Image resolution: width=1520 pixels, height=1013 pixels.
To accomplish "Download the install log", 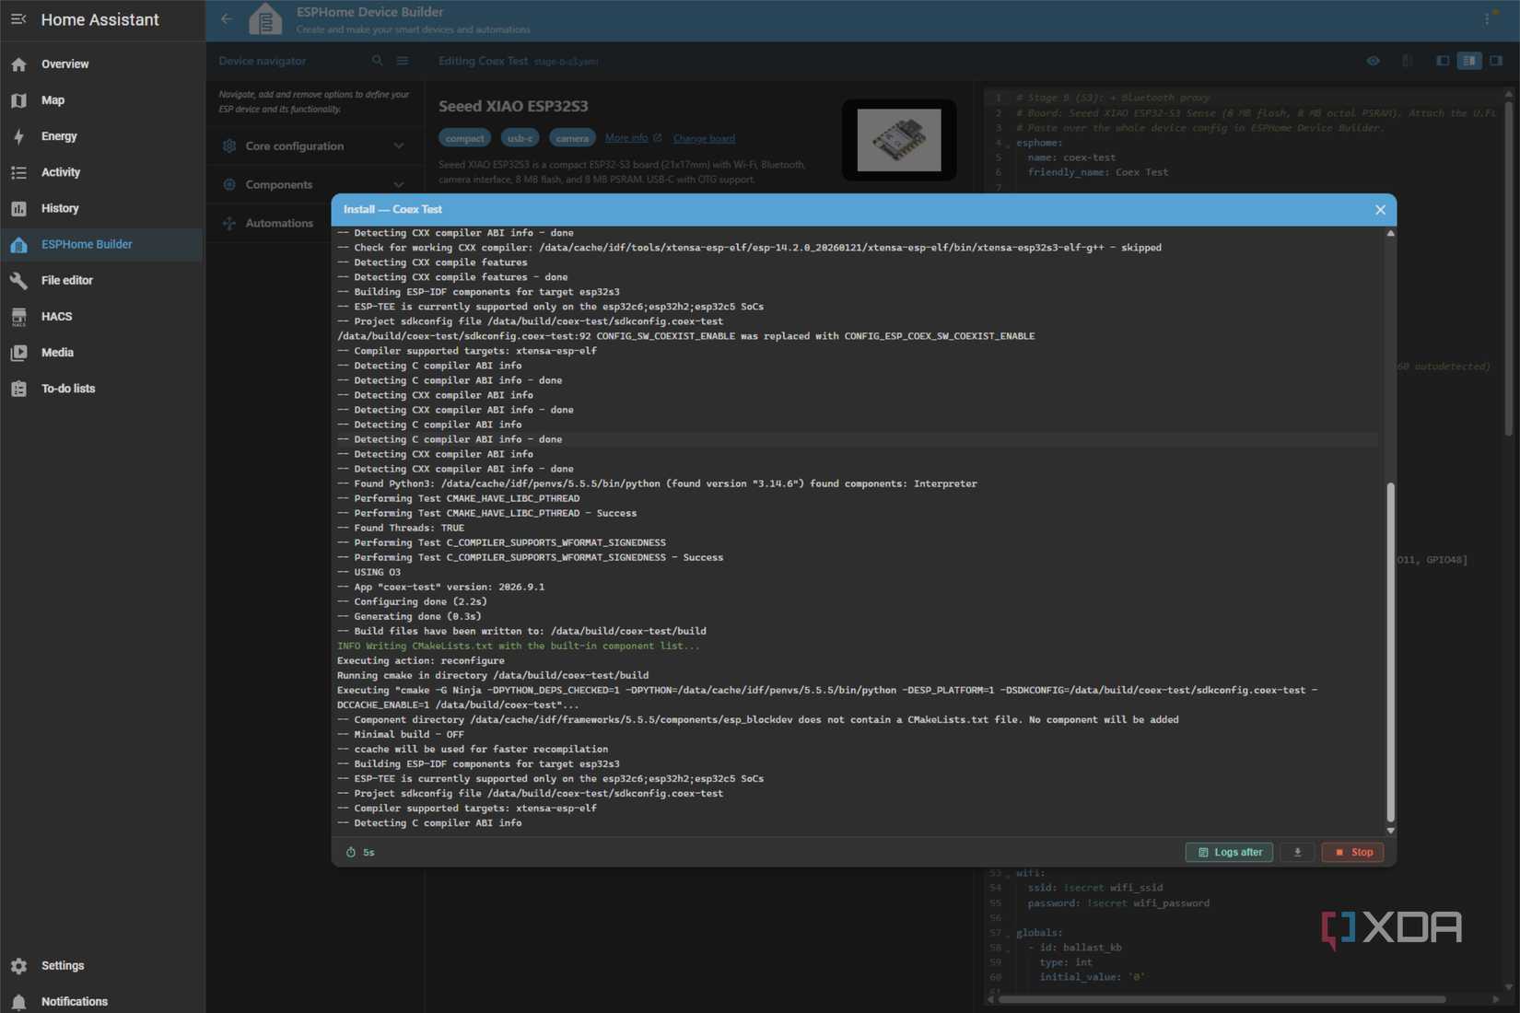I will tap(1297, 853).
